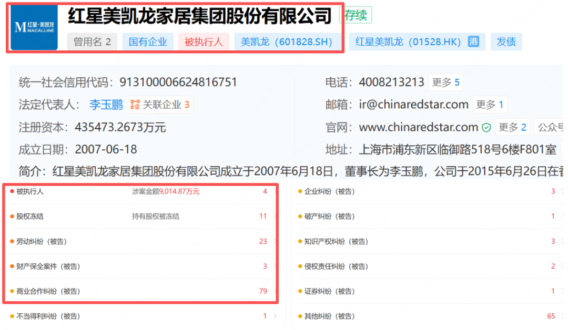Image resolution: width=568 pixels, height=330 pixels.
Task: Open the 存续 status tag
Action: pos(356,15)
